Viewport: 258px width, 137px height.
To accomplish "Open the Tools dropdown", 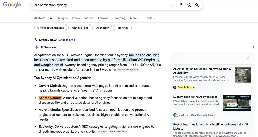I will tap(150, 18).
